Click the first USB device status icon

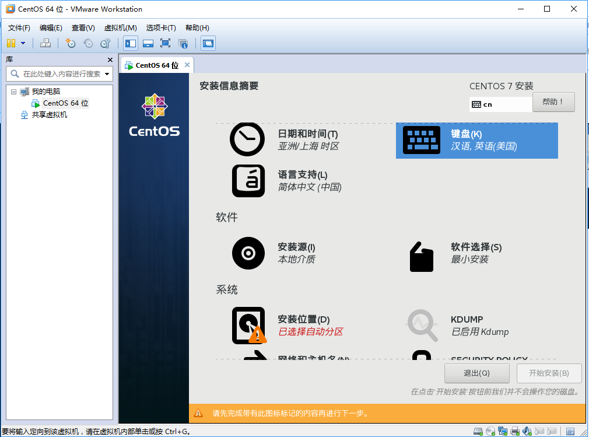[x=539, y=431]
